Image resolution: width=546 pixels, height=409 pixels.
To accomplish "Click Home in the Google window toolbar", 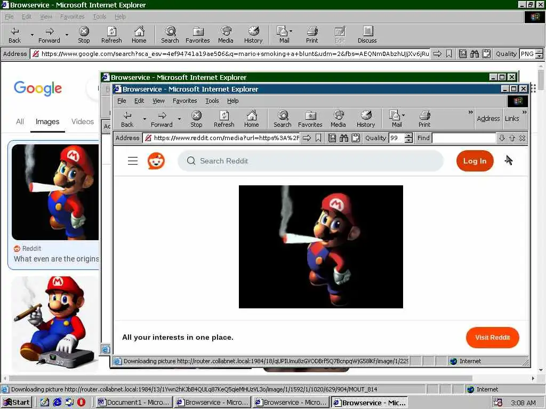I will 139,35.
